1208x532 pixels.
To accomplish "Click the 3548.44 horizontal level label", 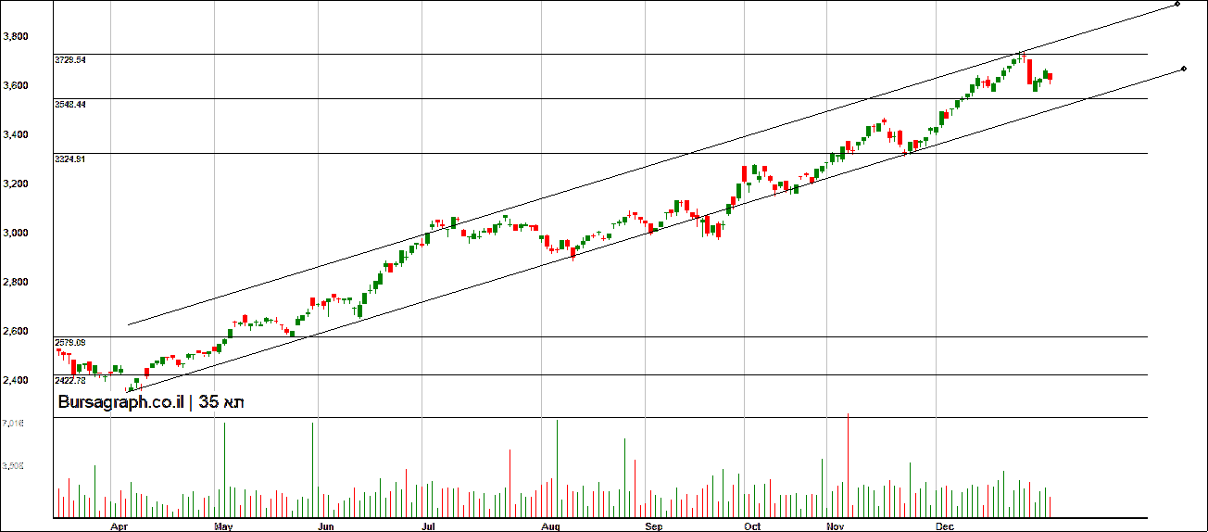I will pos(70,105).
